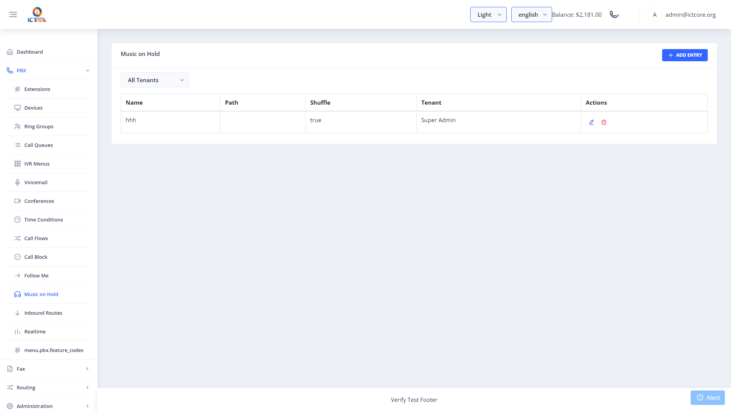Click the Call Queues list icon
The width and height of the screenshot is (731, 411).
click(x=18, y=145)
